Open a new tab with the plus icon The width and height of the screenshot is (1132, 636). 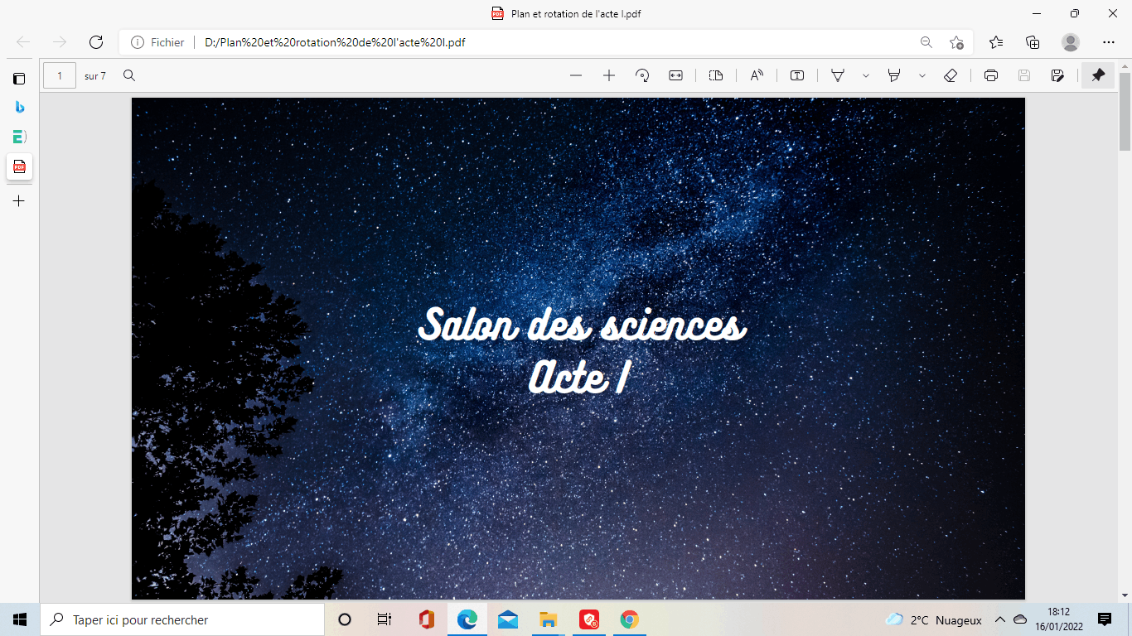coord(19,200)
